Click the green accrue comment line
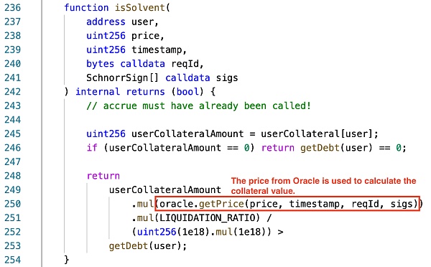The image size is (431, 267). (x=198, y=106)
